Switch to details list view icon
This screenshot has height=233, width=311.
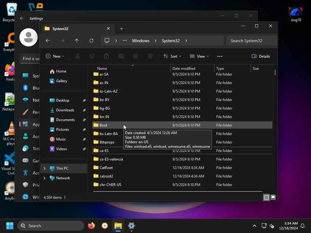[x=267, y=197]
